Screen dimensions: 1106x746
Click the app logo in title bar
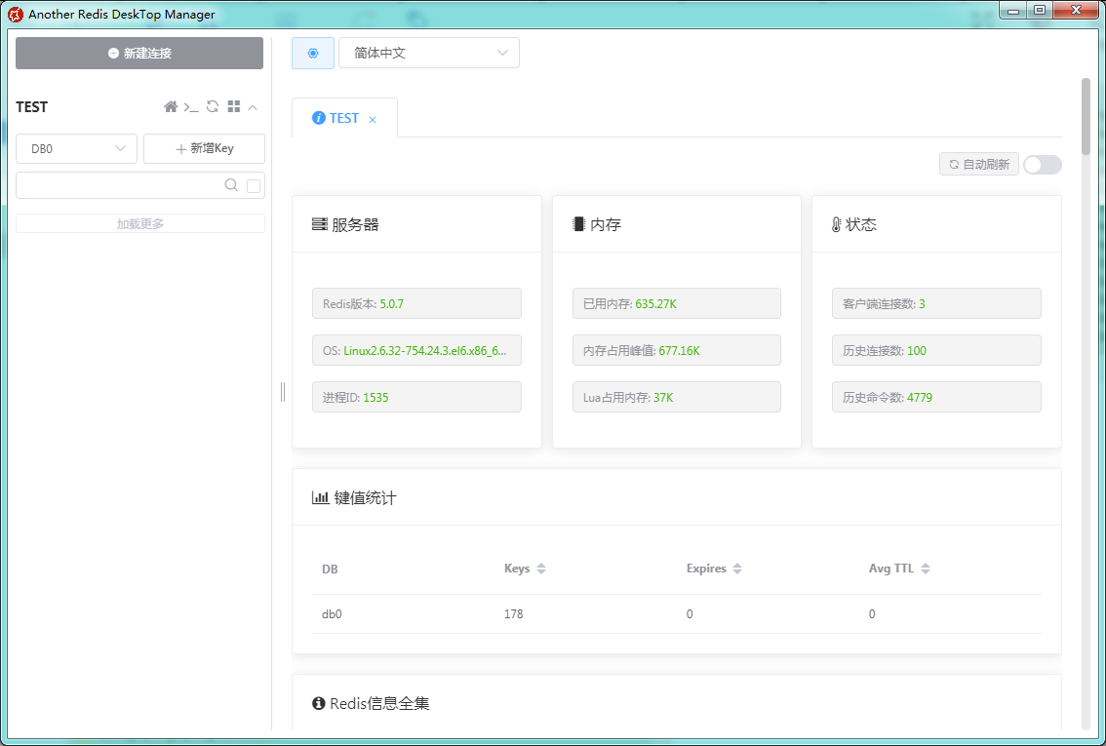[x=15, y=14]
